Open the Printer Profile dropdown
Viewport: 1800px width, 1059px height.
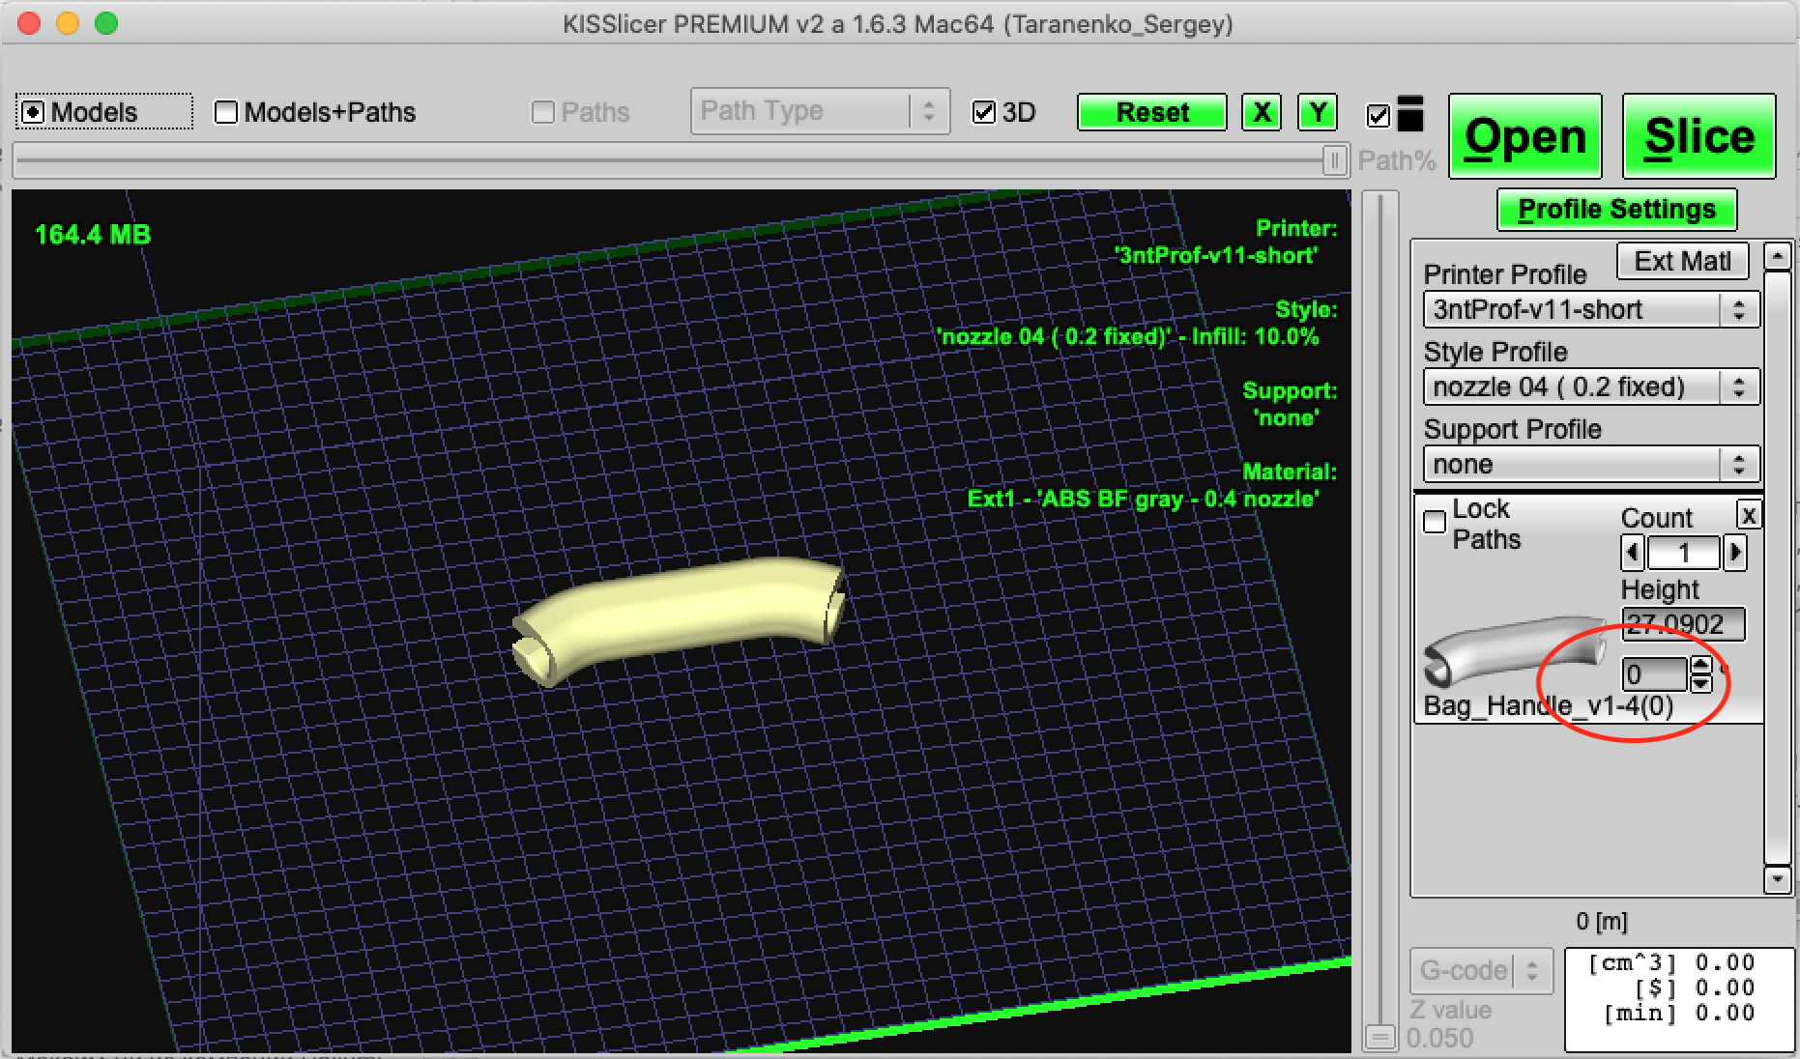pyautogui.click(x=1590, y=310)
